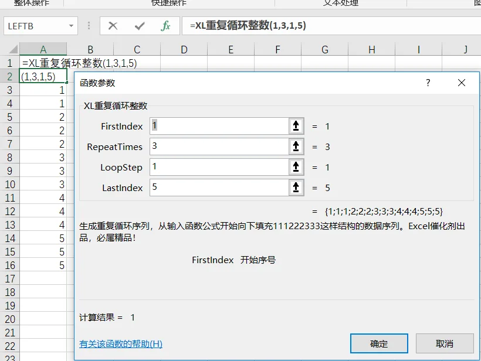481x361 pixels.
Task: Click the formula bar cancel X icon
Action: pos(113,26)
